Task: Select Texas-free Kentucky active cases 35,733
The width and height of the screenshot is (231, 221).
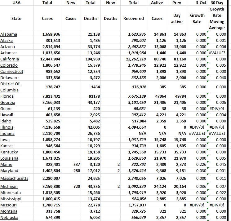Action: 157,152
